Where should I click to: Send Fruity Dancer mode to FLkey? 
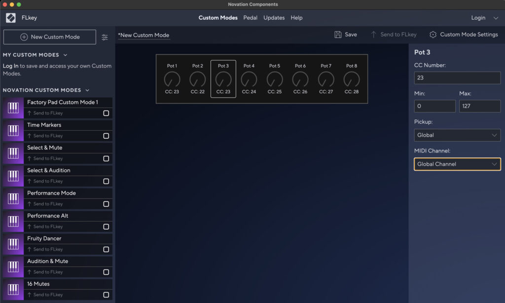tap(45, 250)
